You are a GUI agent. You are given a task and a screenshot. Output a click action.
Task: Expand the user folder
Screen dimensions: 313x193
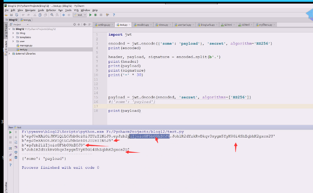click(x=13, y=41)
